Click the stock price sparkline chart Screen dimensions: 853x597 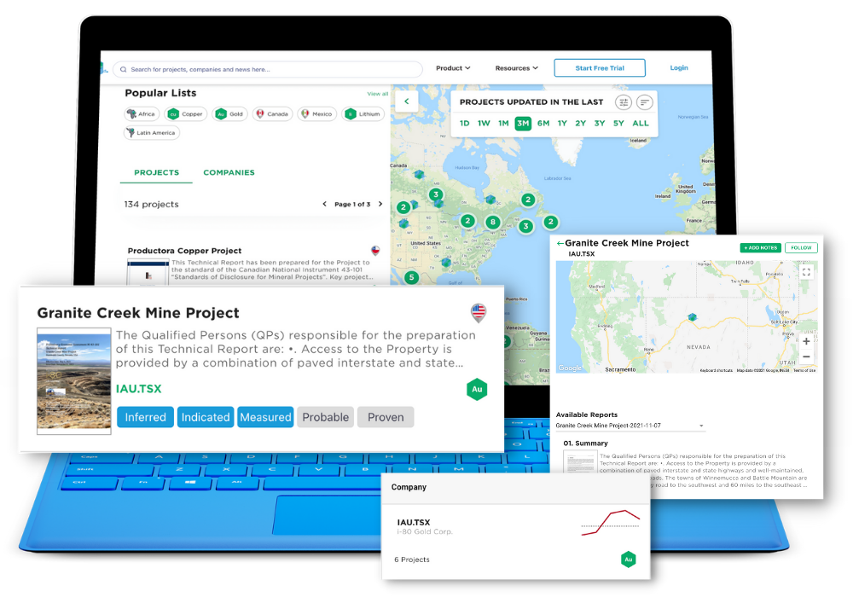[610, 523]
